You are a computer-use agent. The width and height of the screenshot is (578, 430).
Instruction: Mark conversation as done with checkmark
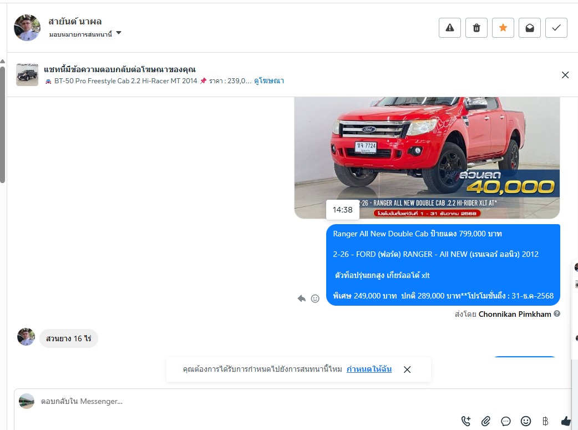556,28
